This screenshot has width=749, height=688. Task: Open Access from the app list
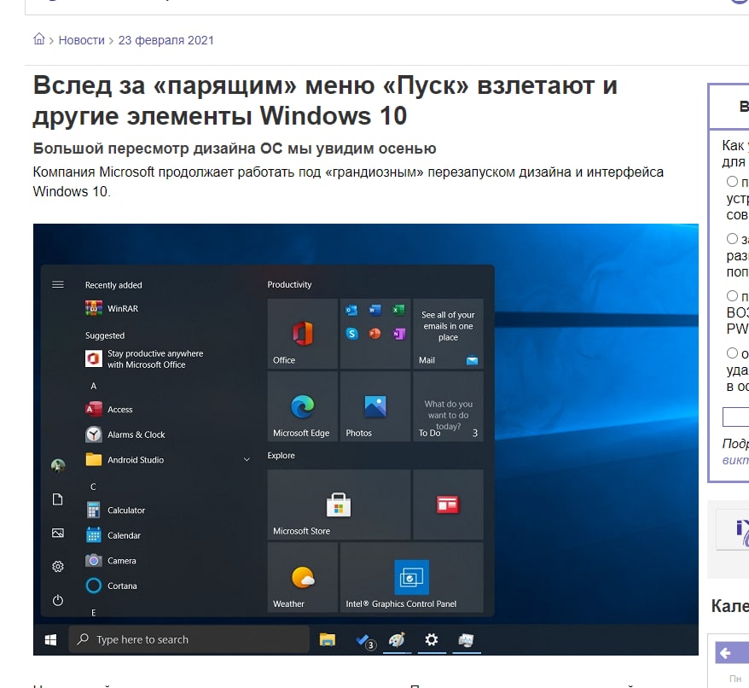(x=109, y=409)
